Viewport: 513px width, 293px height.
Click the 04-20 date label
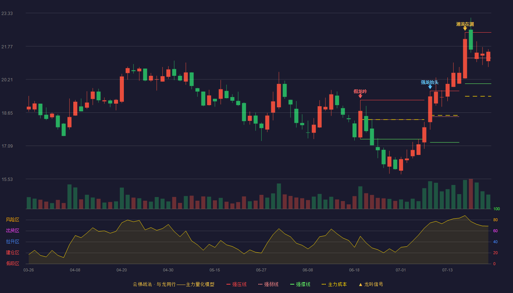pyautogui.click(x=122, y=270)
